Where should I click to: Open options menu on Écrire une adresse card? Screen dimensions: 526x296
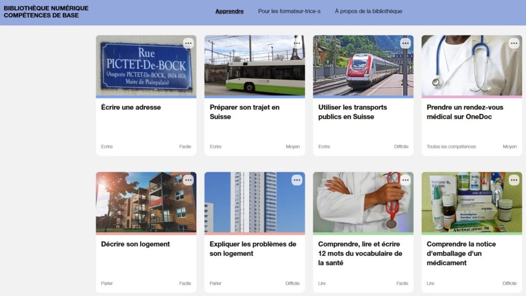(188, 43)
